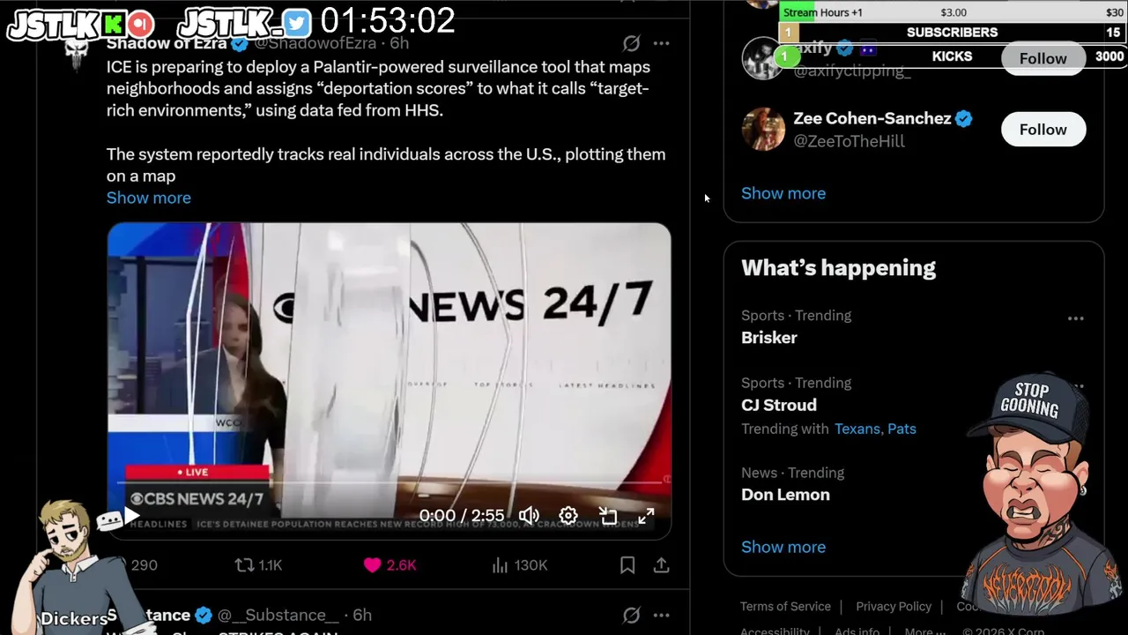The height and width of the screenshot is (635, 1128).
Task: Open more options on Substance post
Action: pos(661,615)
